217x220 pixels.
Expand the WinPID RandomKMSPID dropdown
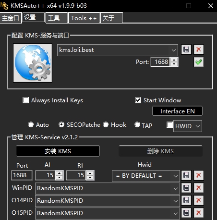(176, 189)
